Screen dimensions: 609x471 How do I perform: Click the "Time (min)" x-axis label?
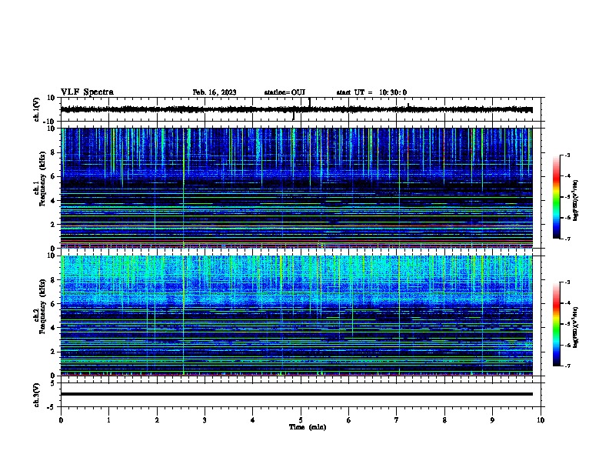(308, 427)
